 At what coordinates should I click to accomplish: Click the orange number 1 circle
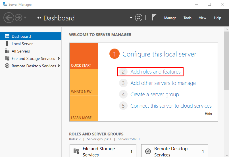pyautogui.click(x=114, y=54)
